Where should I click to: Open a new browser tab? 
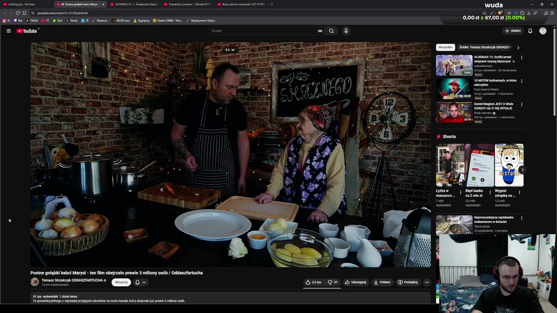click(x=272, y=4)
